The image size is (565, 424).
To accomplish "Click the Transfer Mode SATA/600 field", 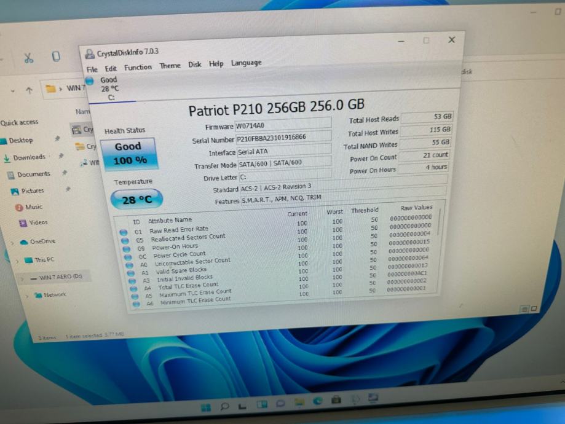I will [284, 162].
